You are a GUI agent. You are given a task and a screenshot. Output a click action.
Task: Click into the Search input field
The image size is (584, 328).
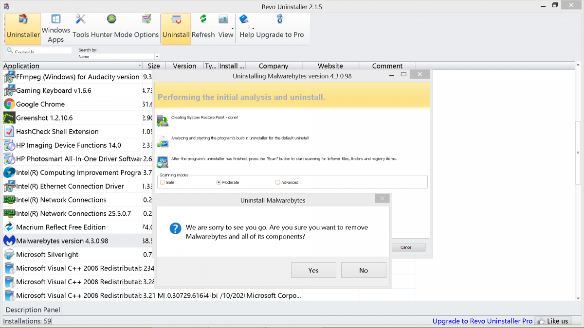pos(39,51)
